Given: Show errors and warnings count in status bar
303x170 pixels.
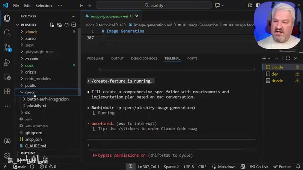Looking at the screenshot, I should (x=48, y=167).
